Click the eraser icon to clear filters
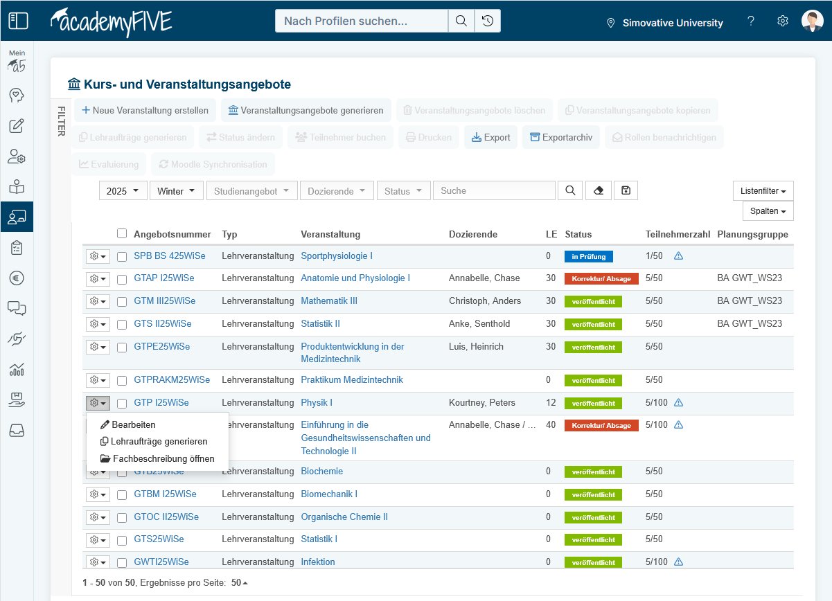 pos(599,191)
